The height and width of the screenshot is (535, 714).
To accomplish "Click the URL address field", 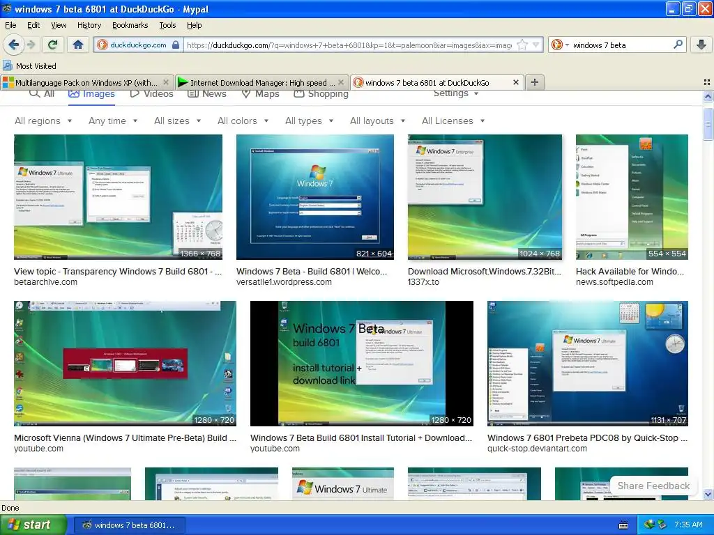I will (x=349, y=45).
